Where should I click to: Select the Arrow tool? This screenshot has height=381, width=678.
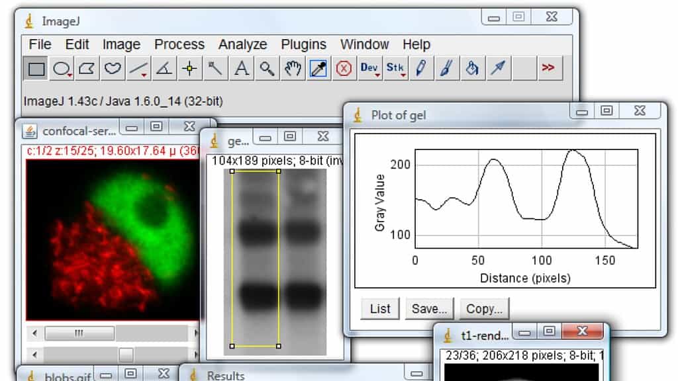[x=498, y=69]
